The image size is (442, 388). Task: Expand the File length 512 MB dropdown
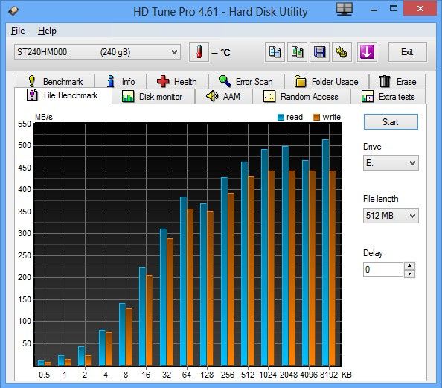(x=391, y=216)
